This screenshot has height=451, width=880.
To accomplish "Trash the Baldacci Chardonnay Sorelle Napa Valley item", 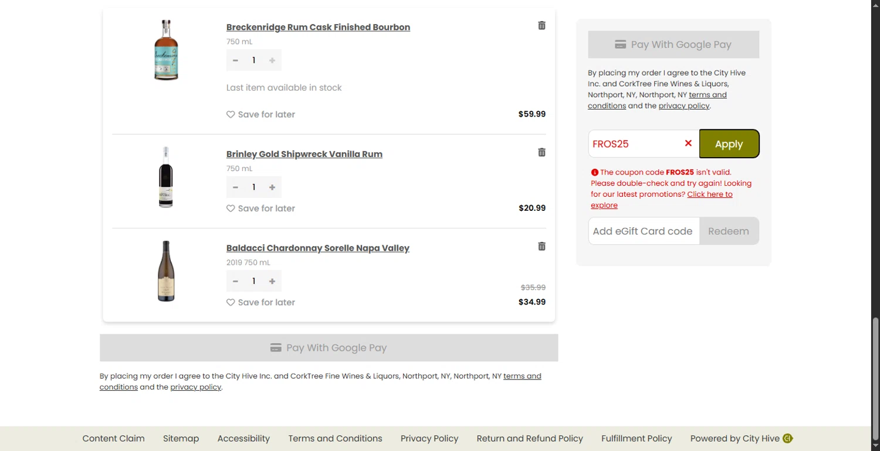I will click(x=541, y=247).
